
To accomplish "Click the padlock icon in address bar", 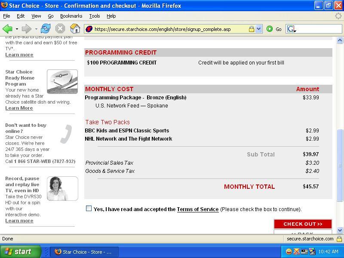I will (x=252, y=29).
